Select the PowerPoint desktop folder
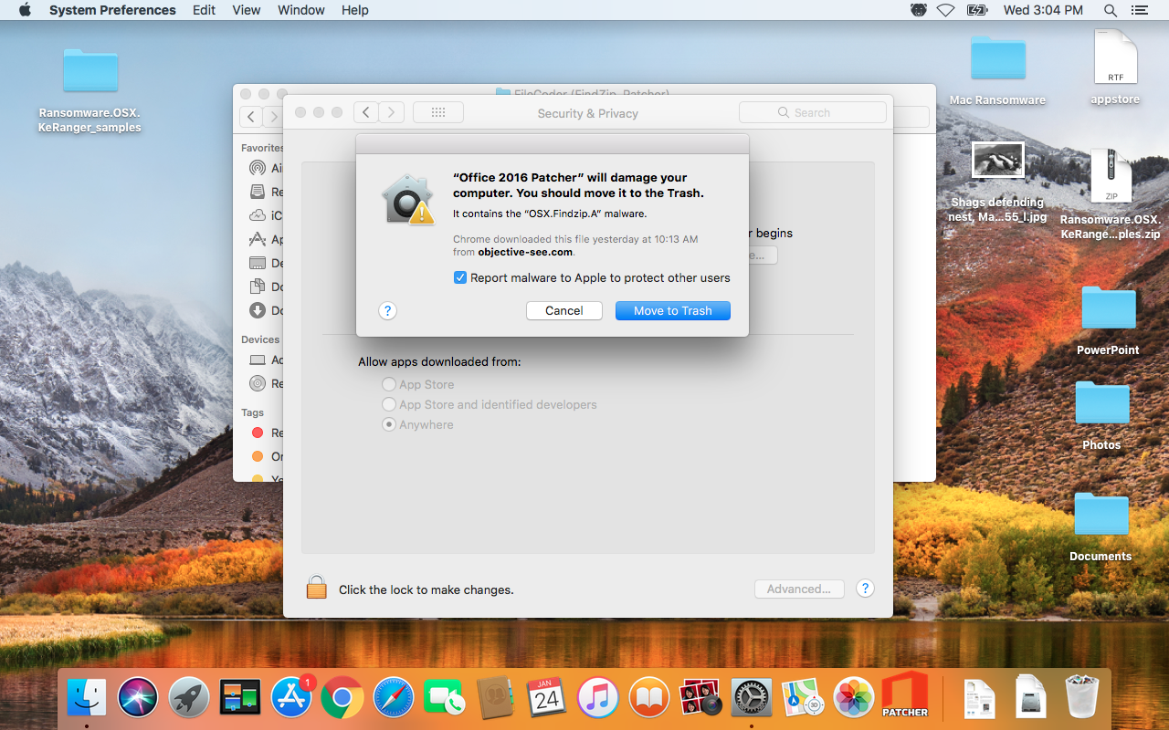The height and width of the screenshot is (730, 1169). click(1108, 321)
